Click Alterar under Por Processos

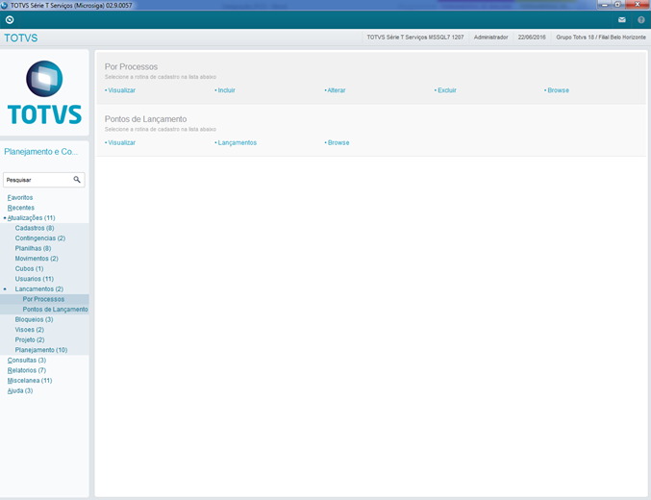coord(337,90)
